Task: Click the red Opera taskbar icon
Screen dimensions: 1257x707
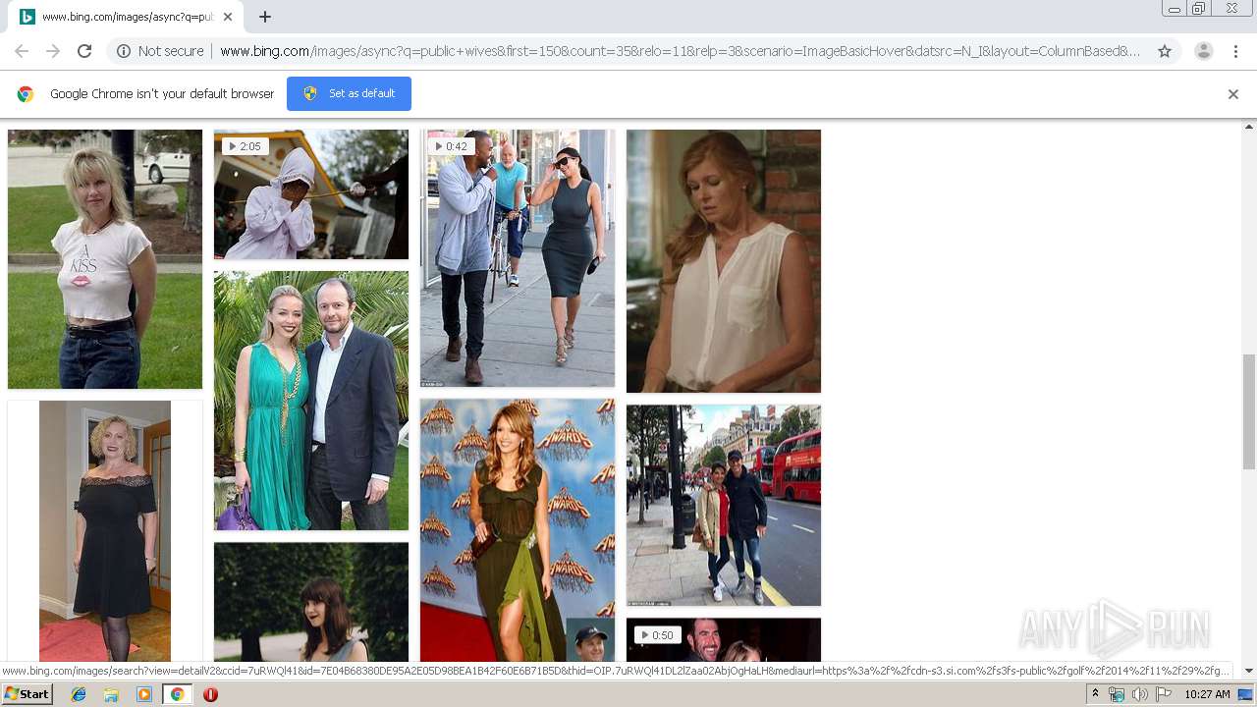Action: (210, 694)
